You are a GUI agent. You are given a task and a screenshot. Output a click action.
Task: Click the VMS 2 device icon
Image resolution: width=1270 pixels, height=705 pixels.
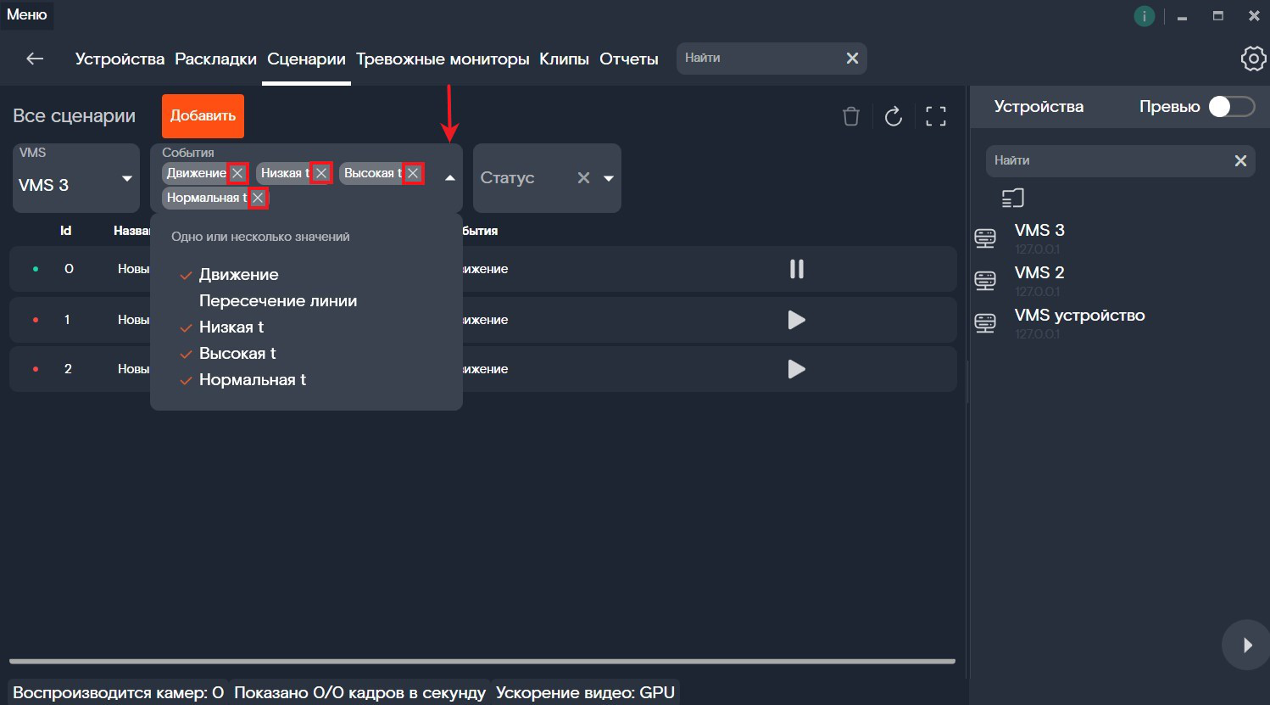[x=985, y=281]
